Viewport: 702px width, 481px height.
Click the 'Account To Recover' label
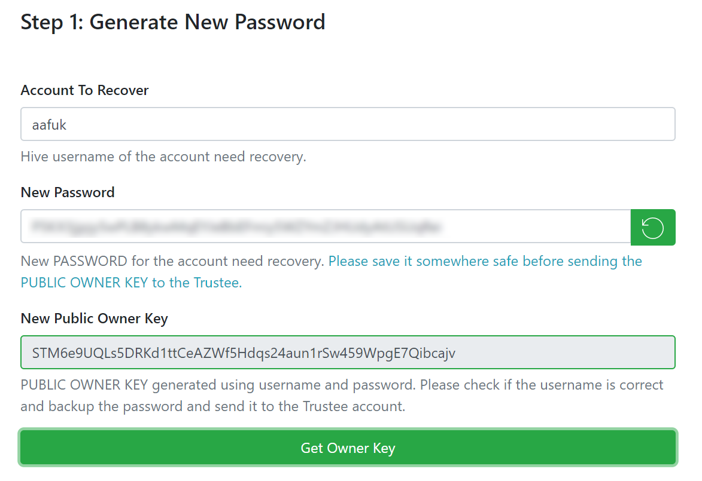point(84,90)
